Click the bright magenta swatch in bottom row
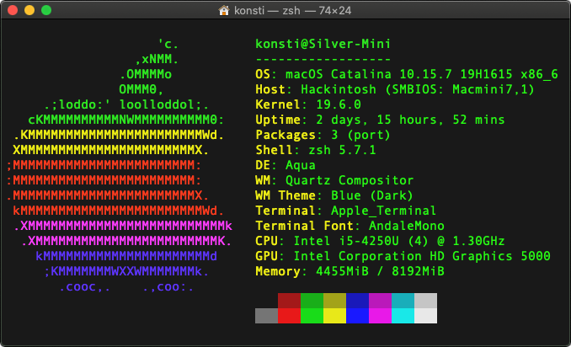Image resolution: width=571 pixels, height=347 pixels. pos(380,316)
